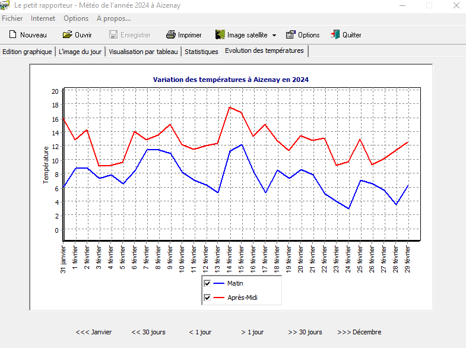The width and height of the screenshot is (466, 348).
Task: Click the Quitter exit door icon
Action: (x=335, y=35)
